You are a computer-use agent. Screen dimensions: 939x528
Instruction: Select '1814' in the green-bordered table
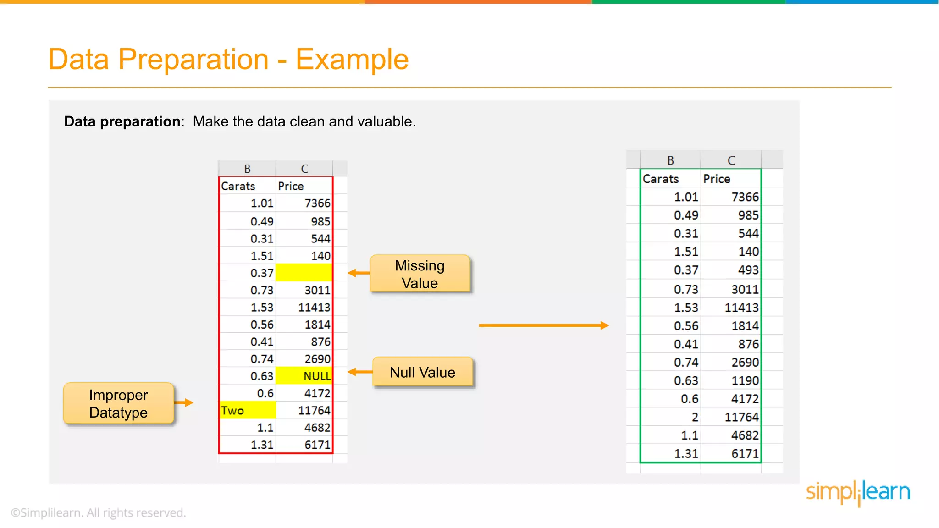(x=731, y=326)
